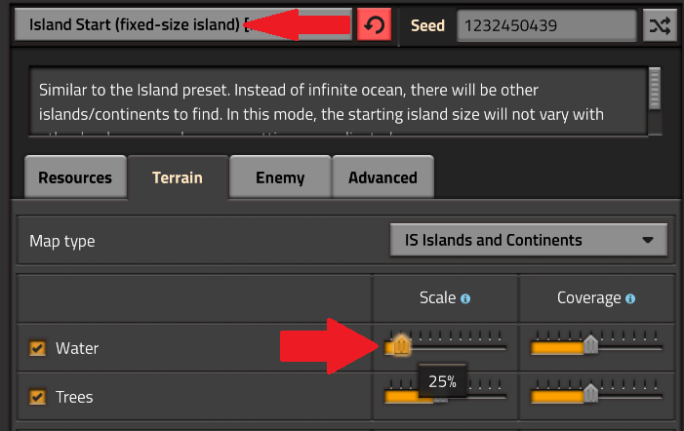Click the Scale info icon

465,299
